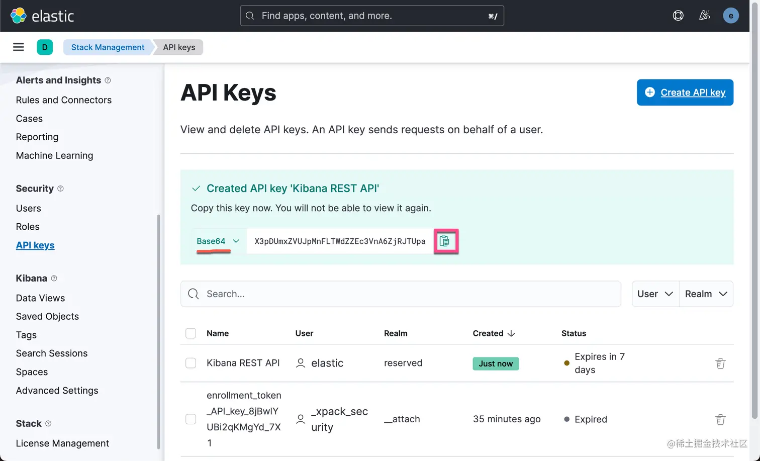
Task: Select the Kibana REST API row checkbox
Action: pyautogui.click(x=191, y=363)
